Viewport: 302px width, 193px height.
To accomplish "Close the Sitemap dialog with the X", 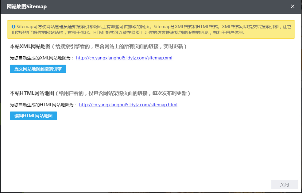I will [x=292, y=6].
